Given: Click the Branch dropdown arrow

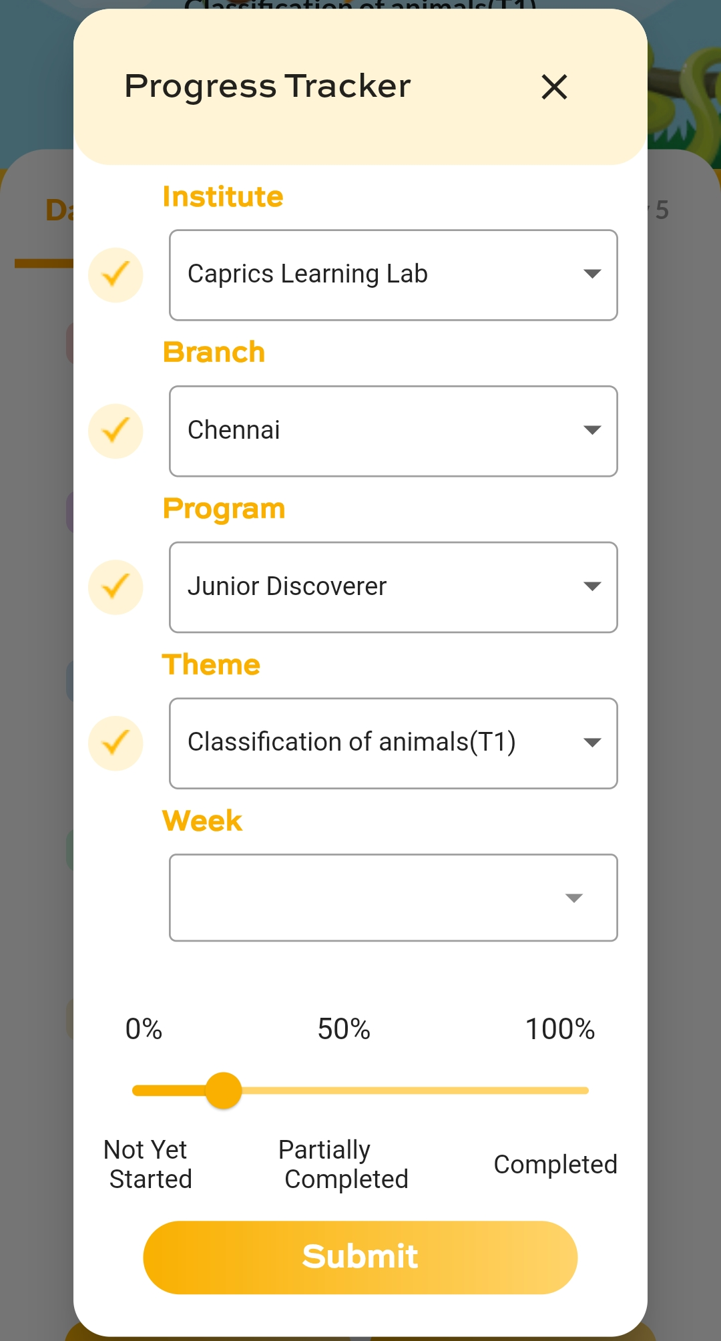Looking at the screenshot, I should click(592, 430).
